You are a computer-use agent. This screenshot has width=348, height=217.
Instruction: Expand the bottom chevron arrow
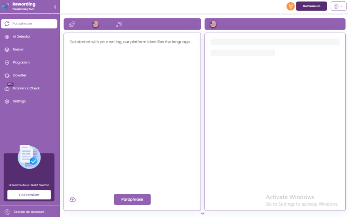click(x=203, y=213)
